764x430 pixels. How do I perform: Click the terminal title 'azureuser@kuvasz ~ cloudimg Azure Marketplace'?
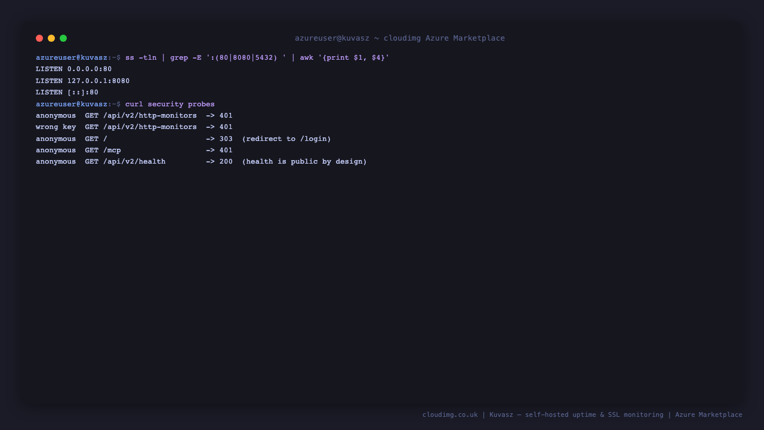pyautogui.click(x=400, y=38)
